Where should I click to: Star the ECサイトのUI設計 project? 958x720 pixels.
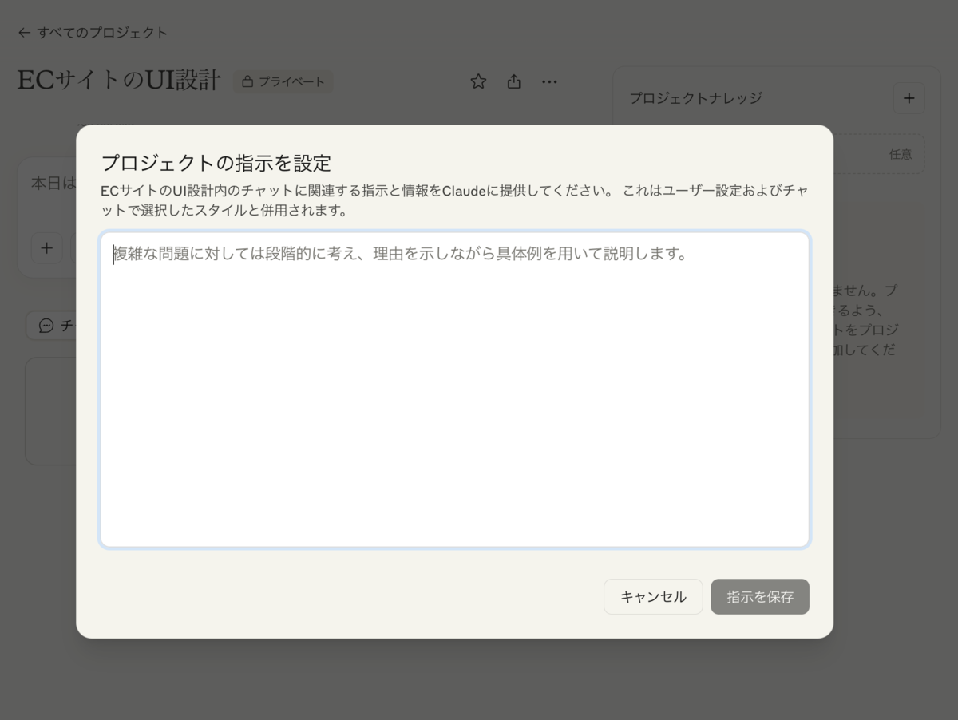pyautogui.click(x=478, y=81)
